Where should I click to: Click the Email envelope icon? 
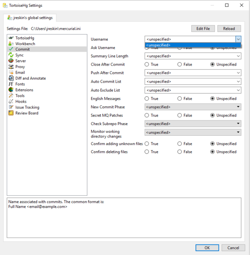point(11,72)
